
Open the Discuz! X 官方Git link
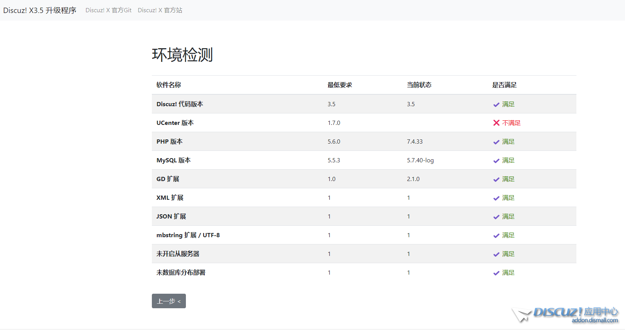[x=109, y=10]
